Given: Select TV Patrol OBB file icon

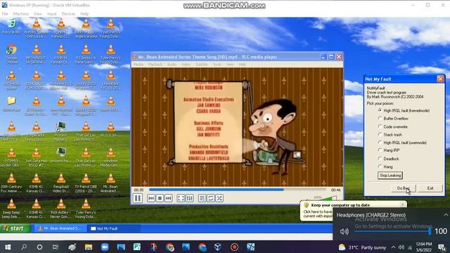Looking at the screenshot, I should click(86, 183).
